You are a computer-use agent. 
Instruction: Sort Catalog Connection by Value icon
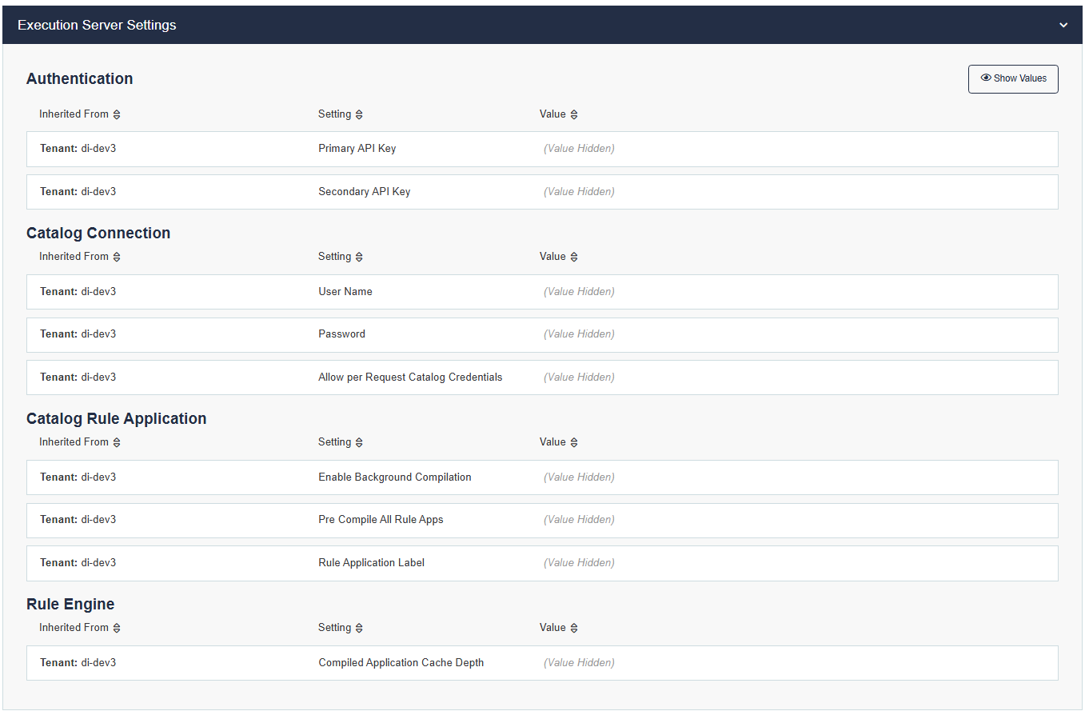point(574,257)
